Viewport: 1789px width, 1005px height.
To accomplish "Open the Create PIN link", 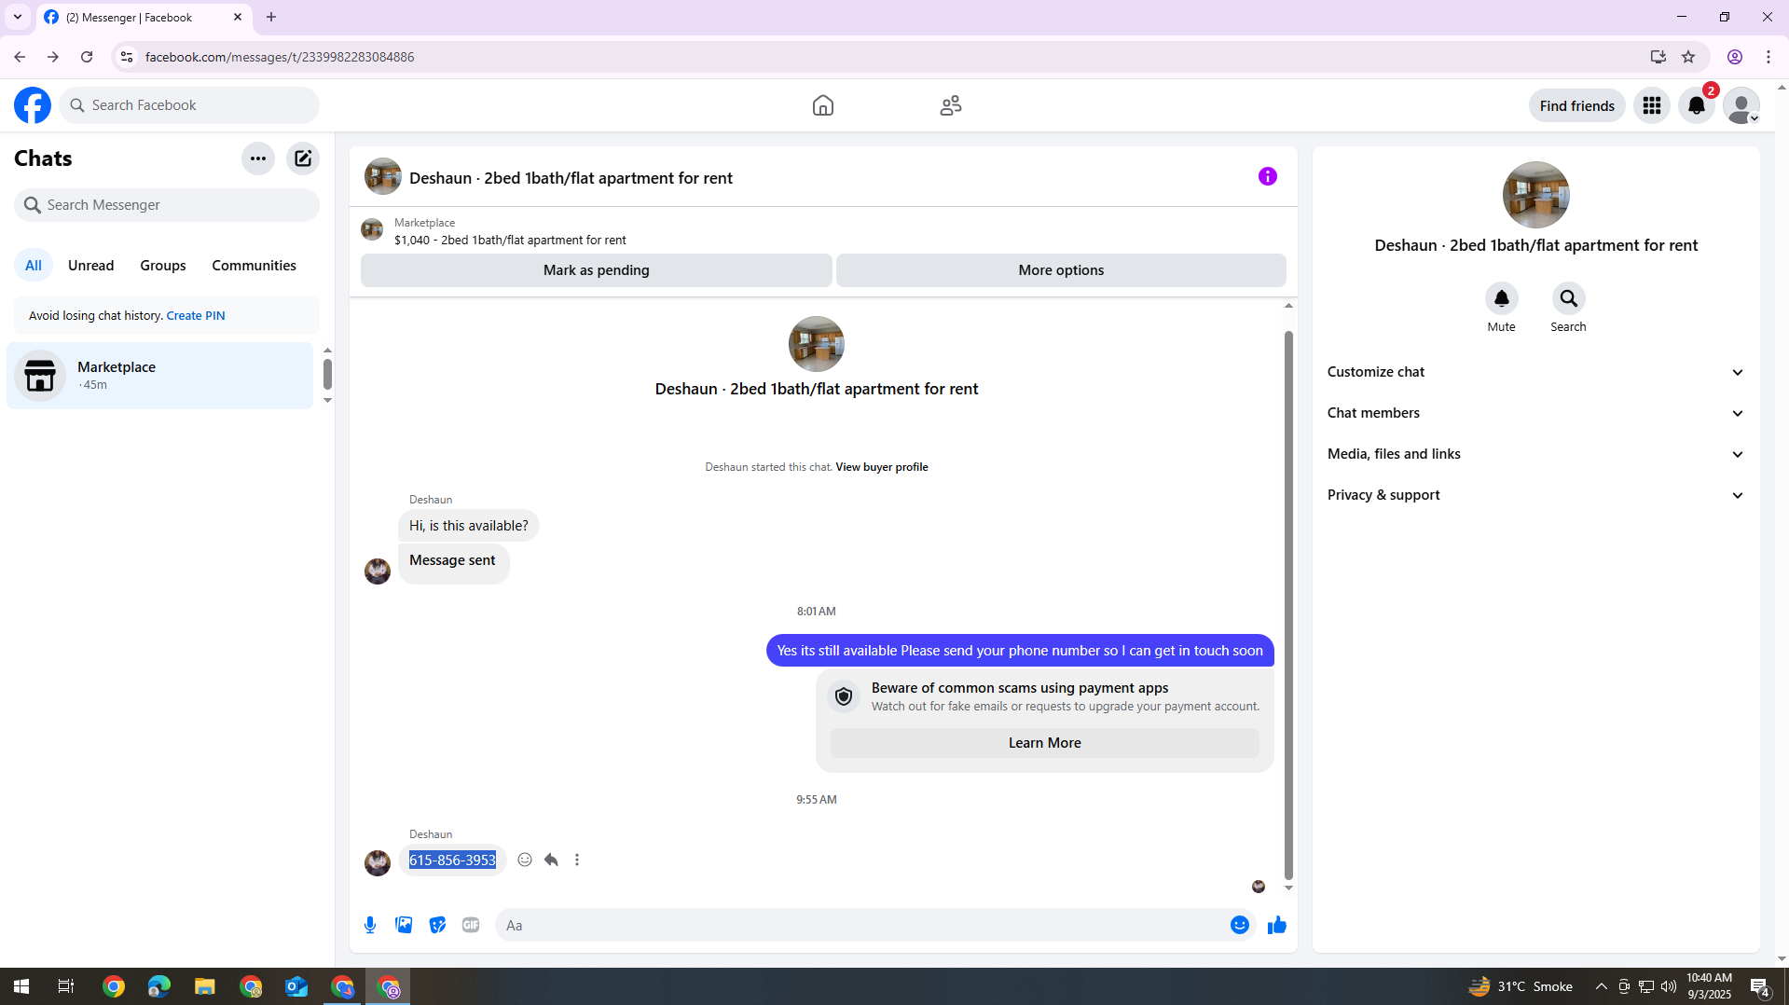I will click(196, 315).
